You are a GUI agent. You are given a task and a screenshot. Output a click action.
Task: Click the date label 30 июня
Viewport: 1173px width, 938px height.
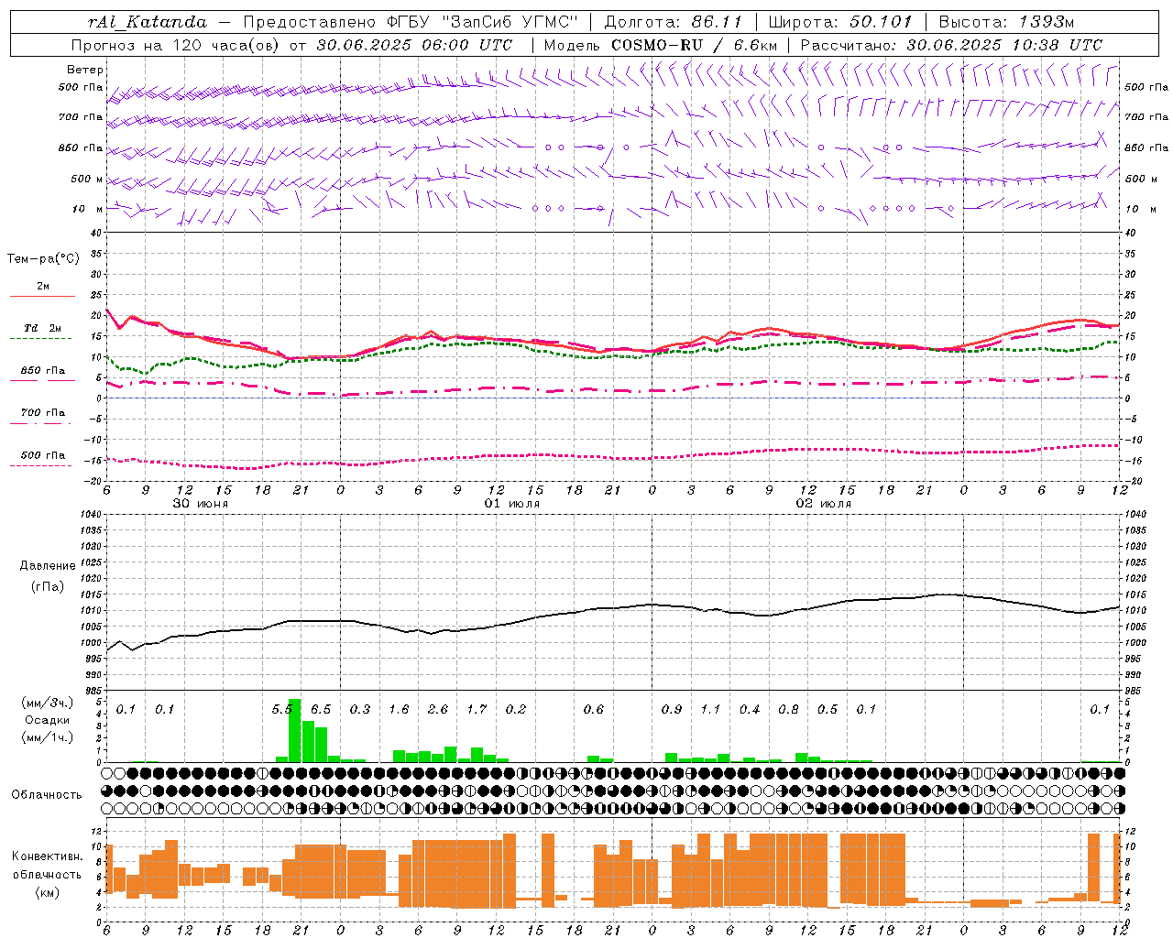pos(201,504)
